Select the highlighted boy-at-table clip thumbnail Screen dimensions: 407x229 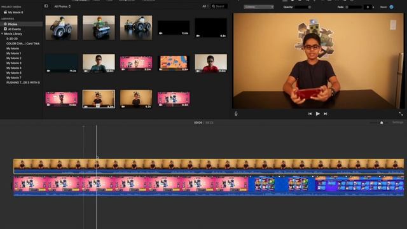pos(99,99)
